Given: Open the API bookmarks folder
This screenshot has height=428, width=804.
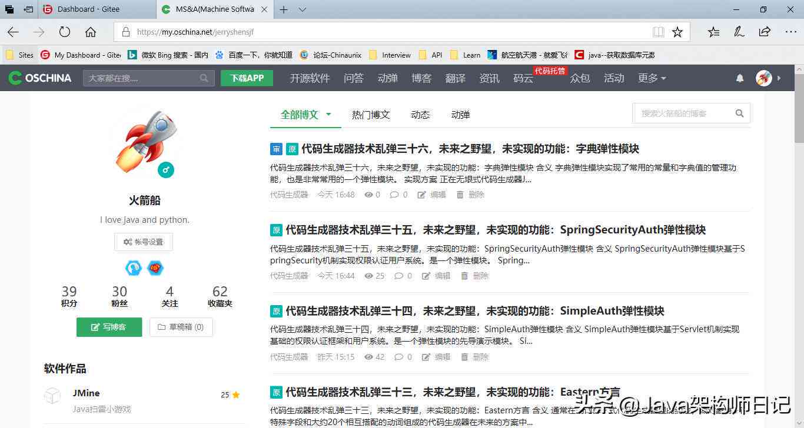Looking at the screenshot, I should tap(430, 55).
